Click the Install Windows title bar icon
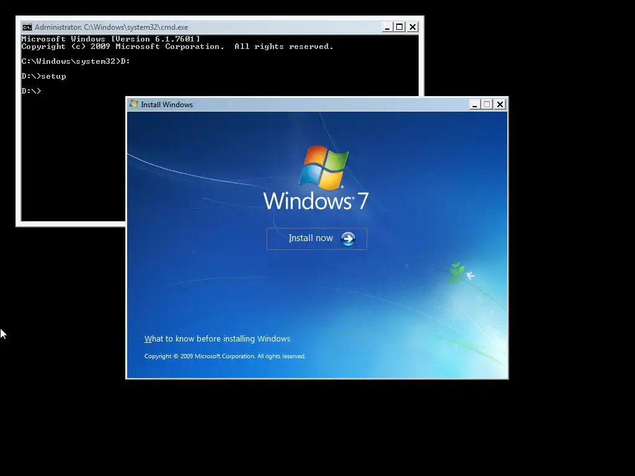This screenshot has height=476, width=635. coord(134,104)
